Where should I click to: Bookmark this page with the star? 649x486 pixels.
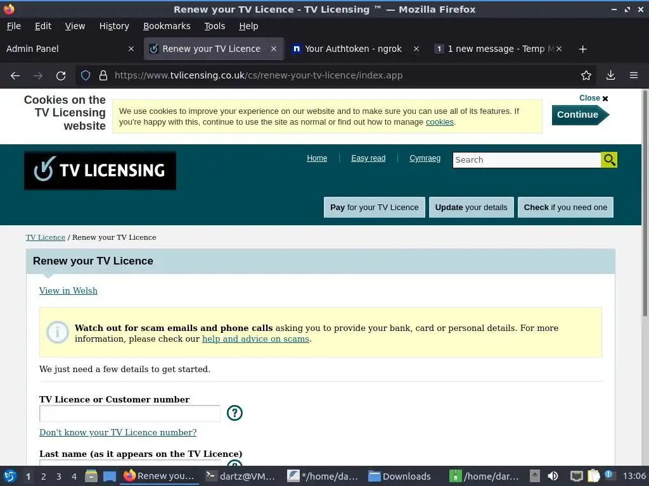tap(586, 76)
